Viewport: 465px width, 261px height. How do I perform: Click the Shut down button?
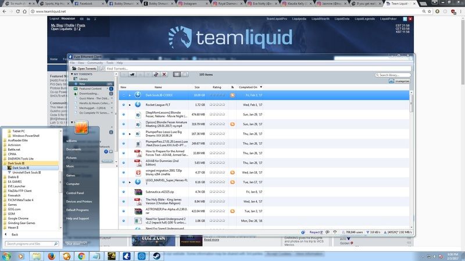(73, 244)
